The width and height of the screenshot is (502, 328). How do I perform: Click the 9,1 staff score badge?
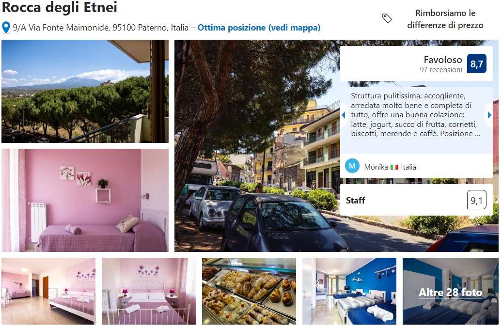(x=476, y=200)
